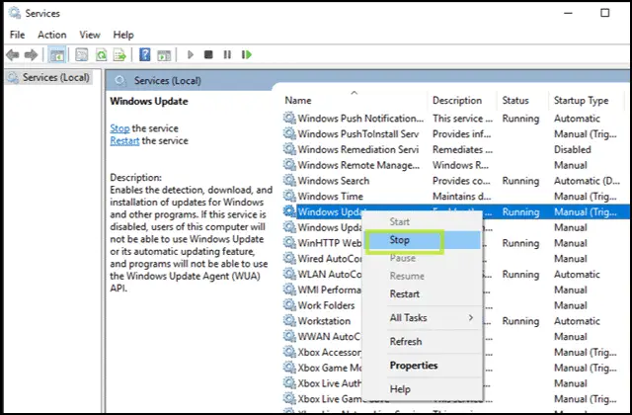Open the Help menu in menu bar
This screenshot has height=415, width=632.
click(123, 35)
